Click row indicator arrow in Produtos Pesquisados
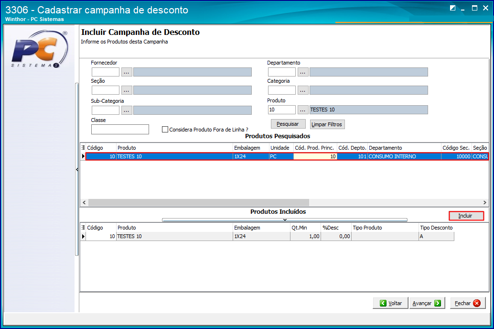The width and height of the screenshot is (494, 329). [x=83, y=156]
